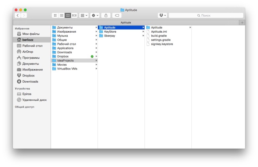Image resolution: width=258 pixels, height=167 pixels.
Task: Open the arrange items dropdown
Action: 84,15
